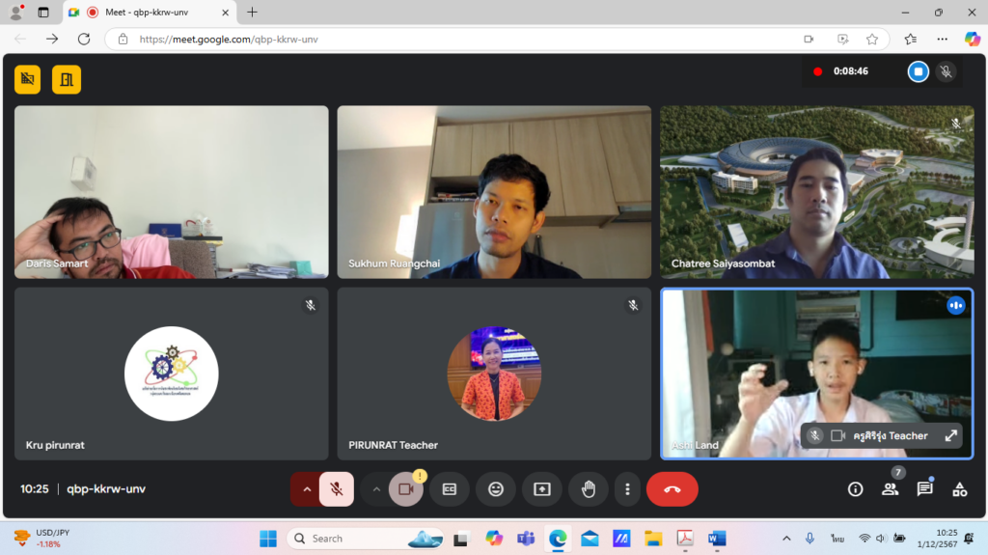Expand video settings arrow beside camera
988x555 pixels.
coord(376,488)
